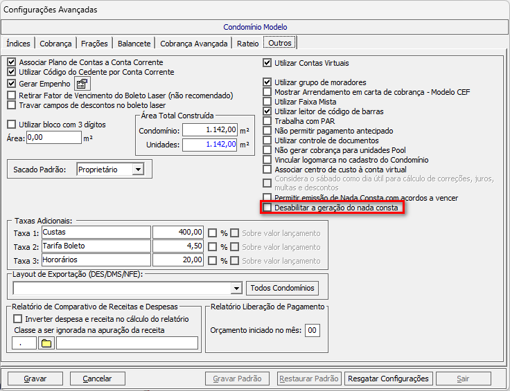The image size is (510, 391).
Task: Select the Rateio tab
Action: [x=248, y=44]
